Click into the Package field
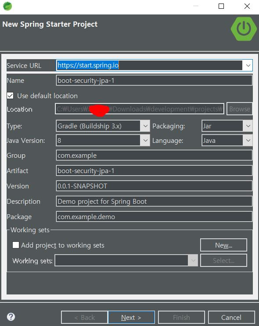The height and width of the screenshot is (326, 259). tap(154, 216)
